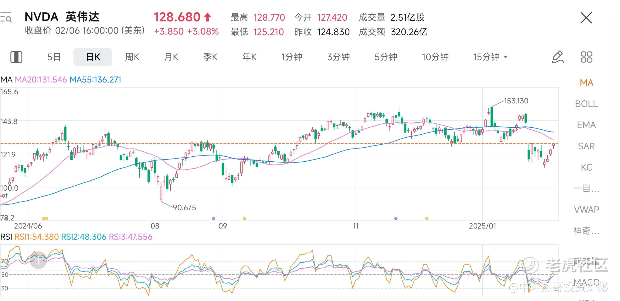
Task: Click the 90.675 low price annotation
Action: point(184,208)
